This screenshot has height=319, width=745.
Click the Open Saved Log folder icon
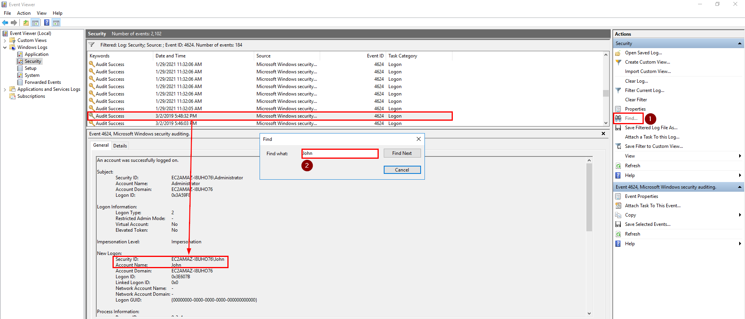[x=618, y=53]
